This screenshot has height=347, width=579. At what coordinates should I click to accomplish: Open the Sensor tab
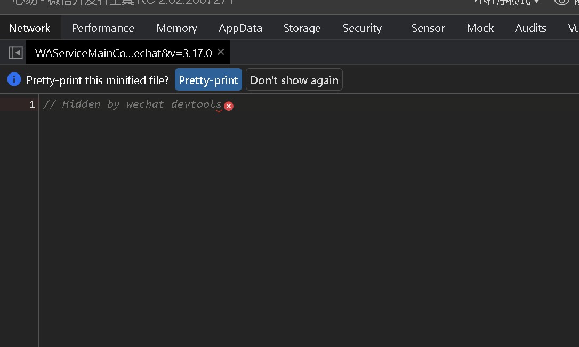pyautogui.click(x=428, y=28)
